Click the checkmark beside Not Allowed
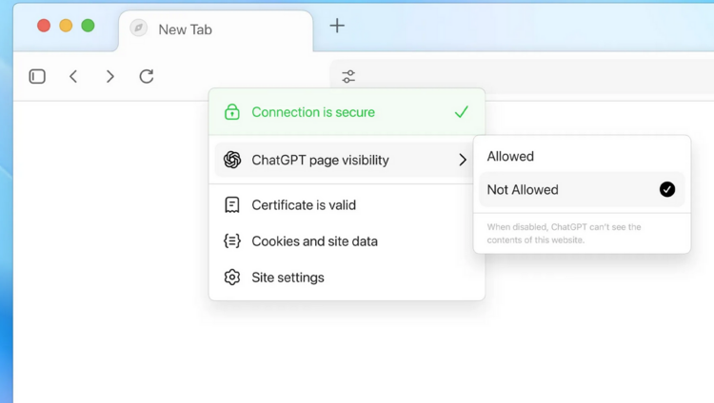The image size is (714, 403). coord(667,189)
